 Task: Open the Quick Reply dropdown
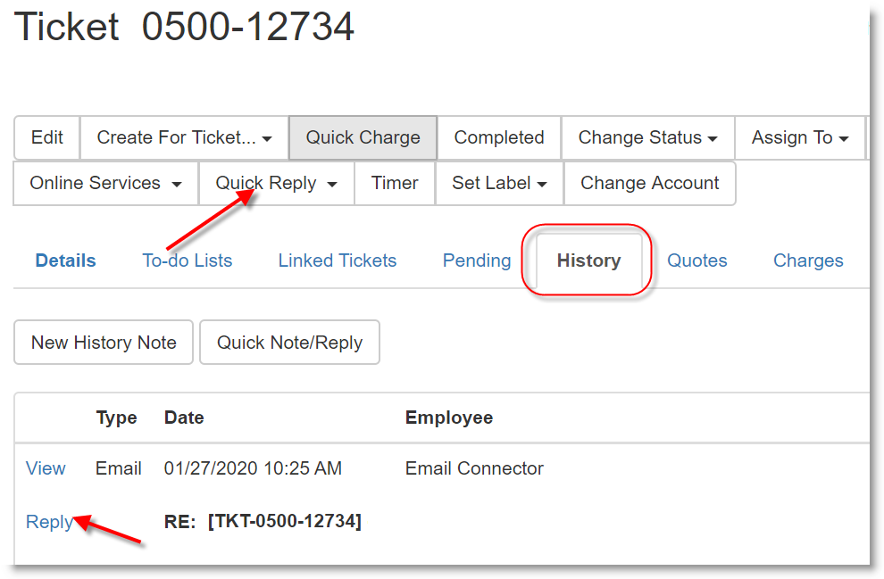[x=276, y=183]
